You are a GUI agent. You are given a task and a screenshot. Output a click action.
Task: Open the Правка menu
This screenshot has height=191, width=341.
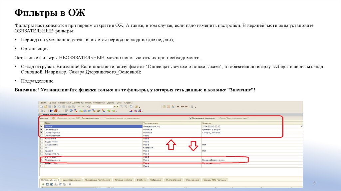click(x=52, y=103)
